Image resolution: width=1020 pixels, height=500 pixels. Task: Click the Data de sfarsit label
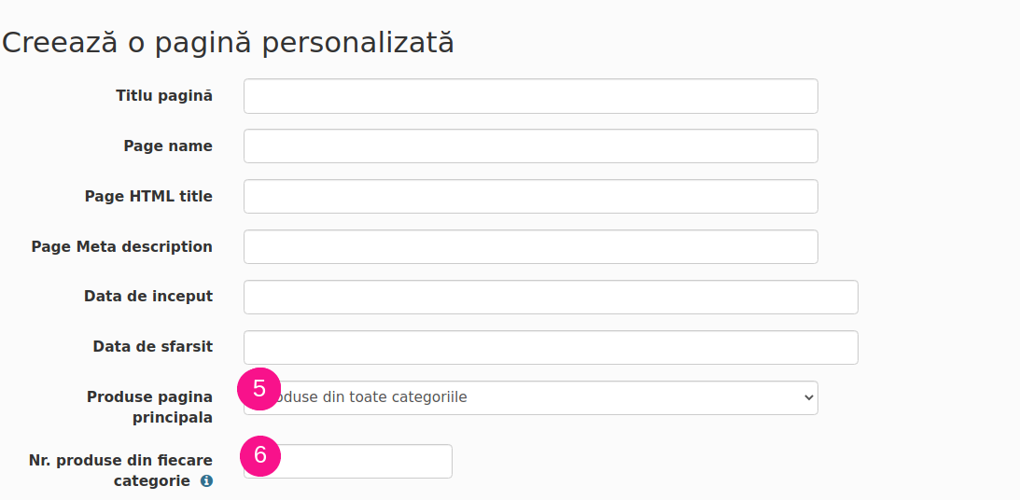153,347
